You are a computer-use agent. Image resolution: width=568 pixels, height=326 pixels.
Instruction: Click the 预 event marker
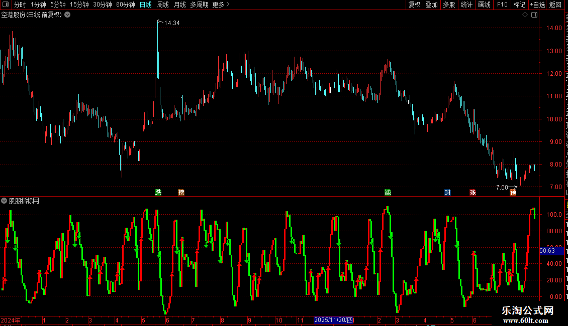(513, 192)
